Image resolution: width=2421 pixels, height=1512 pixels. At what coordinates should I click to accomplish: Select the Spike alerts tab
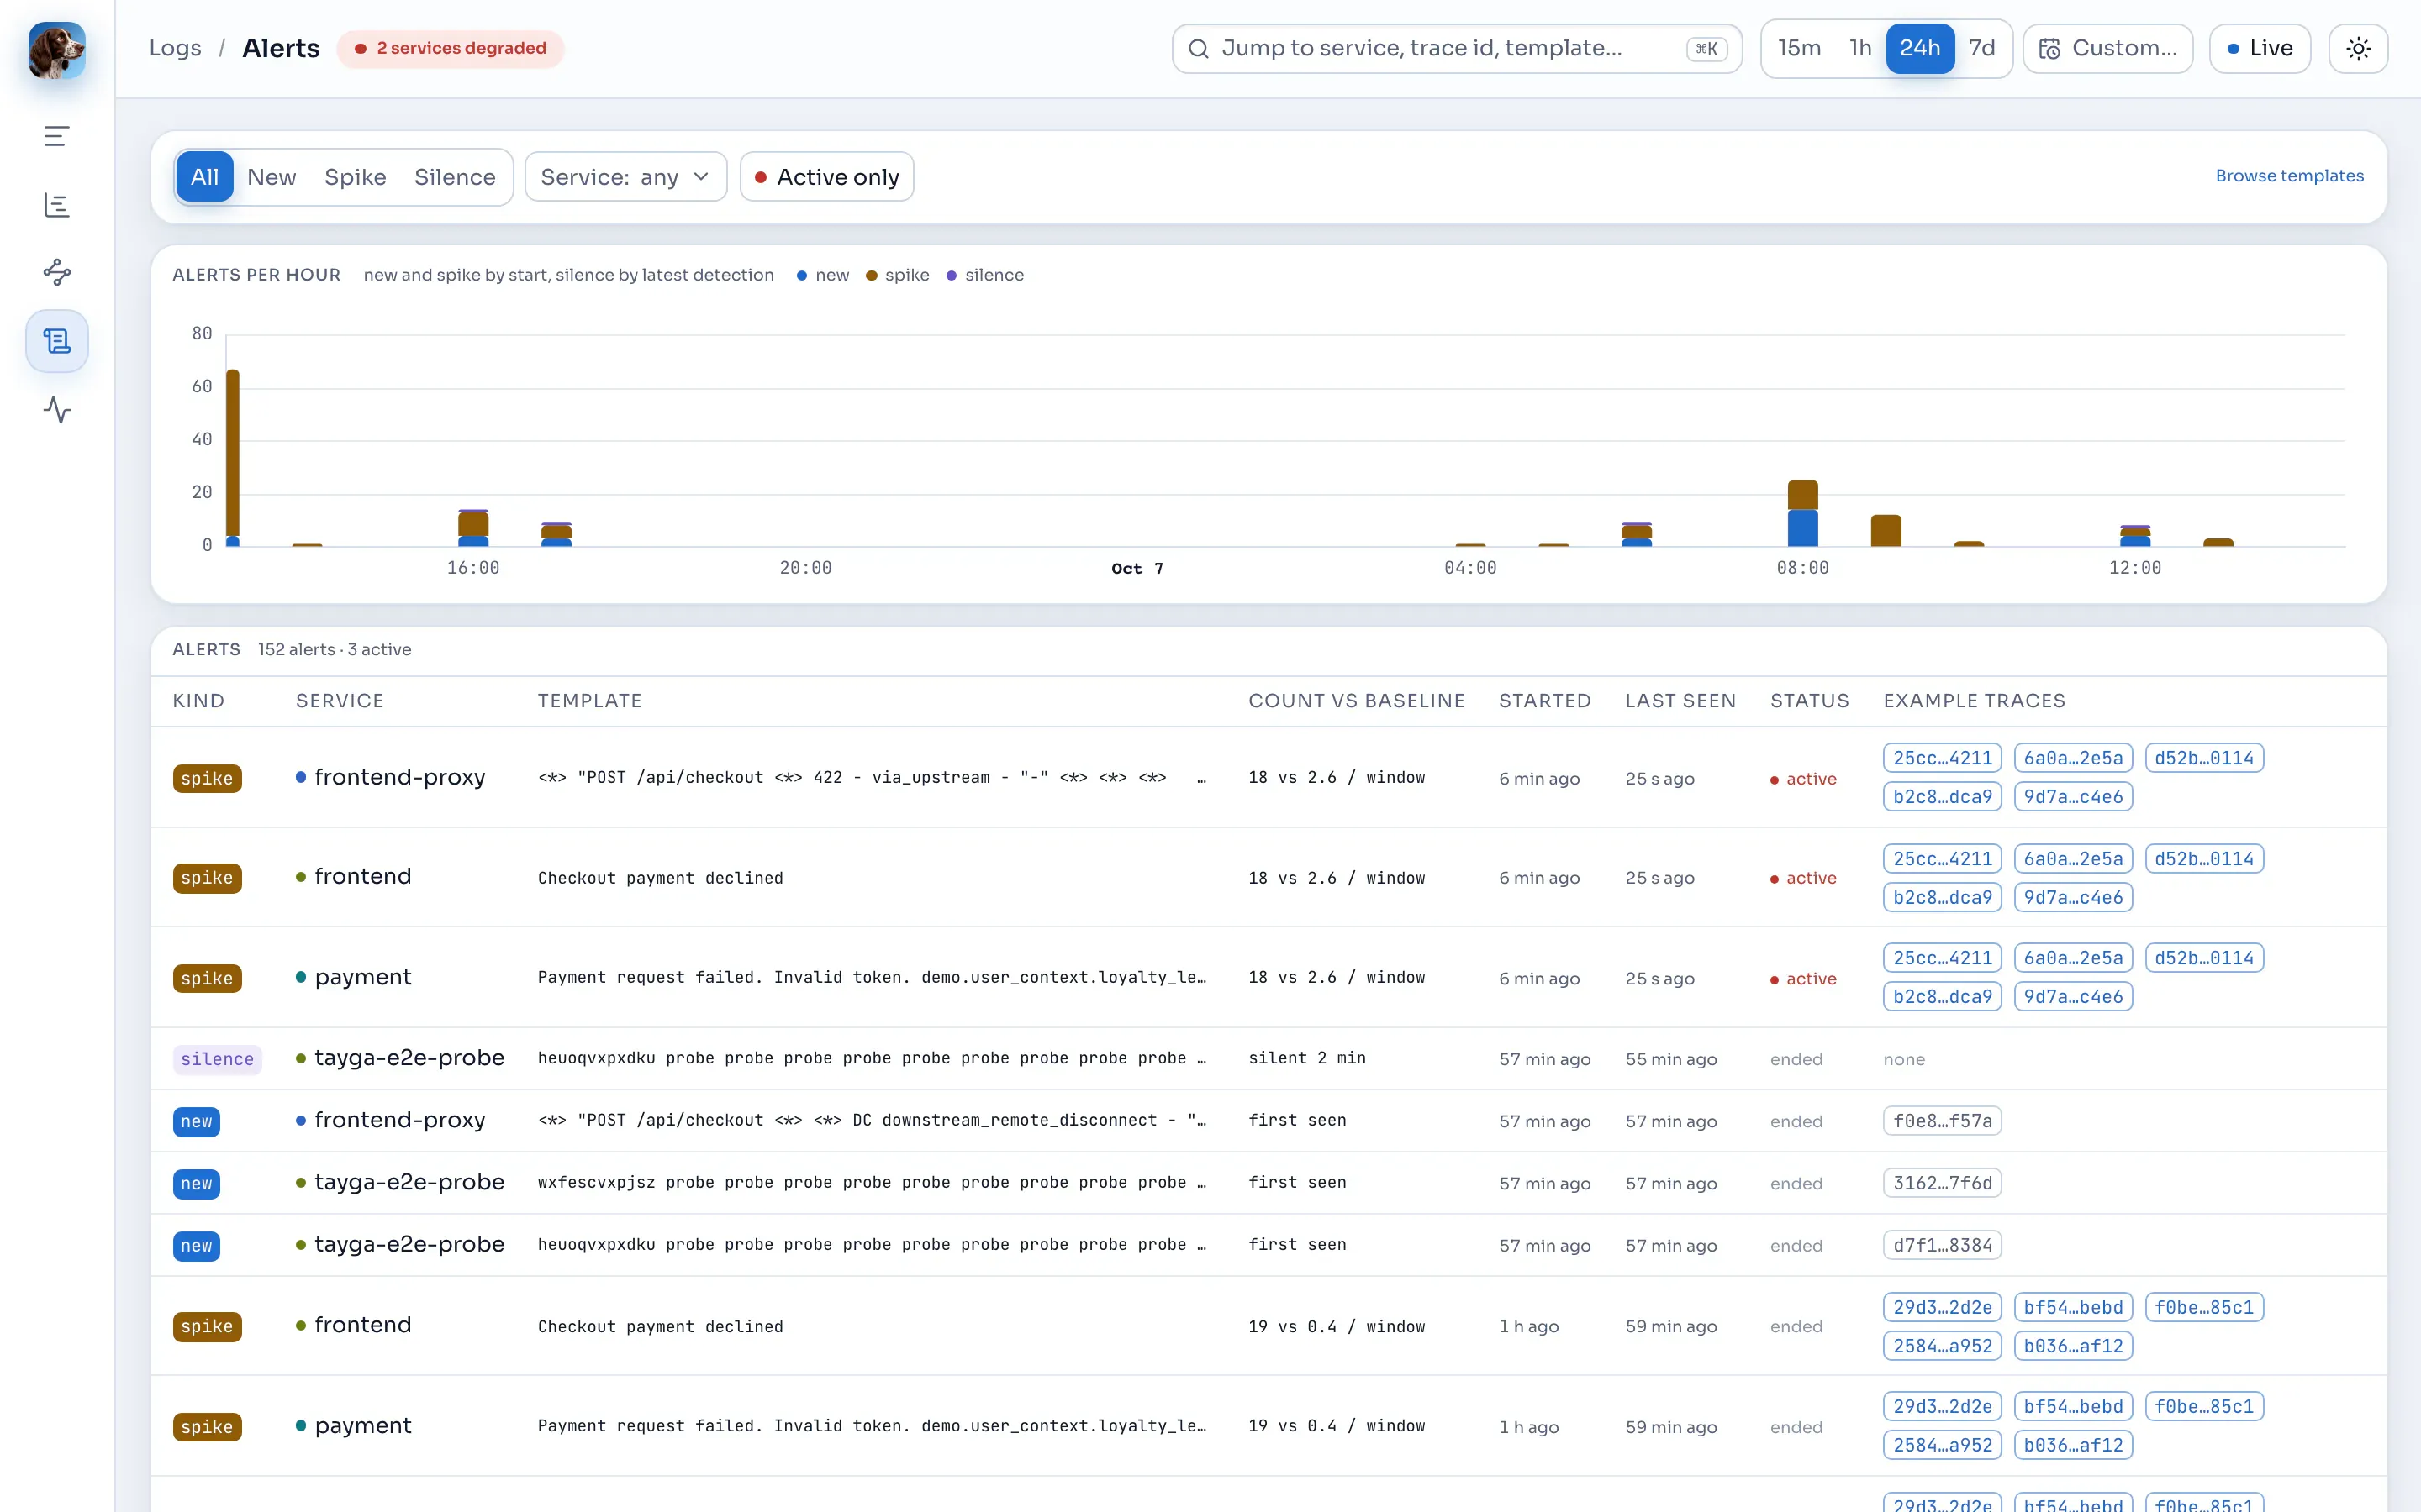(355, 177)
